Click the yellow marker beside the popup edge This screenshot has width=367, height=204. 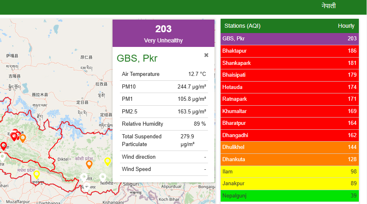(x=108, y=161)
